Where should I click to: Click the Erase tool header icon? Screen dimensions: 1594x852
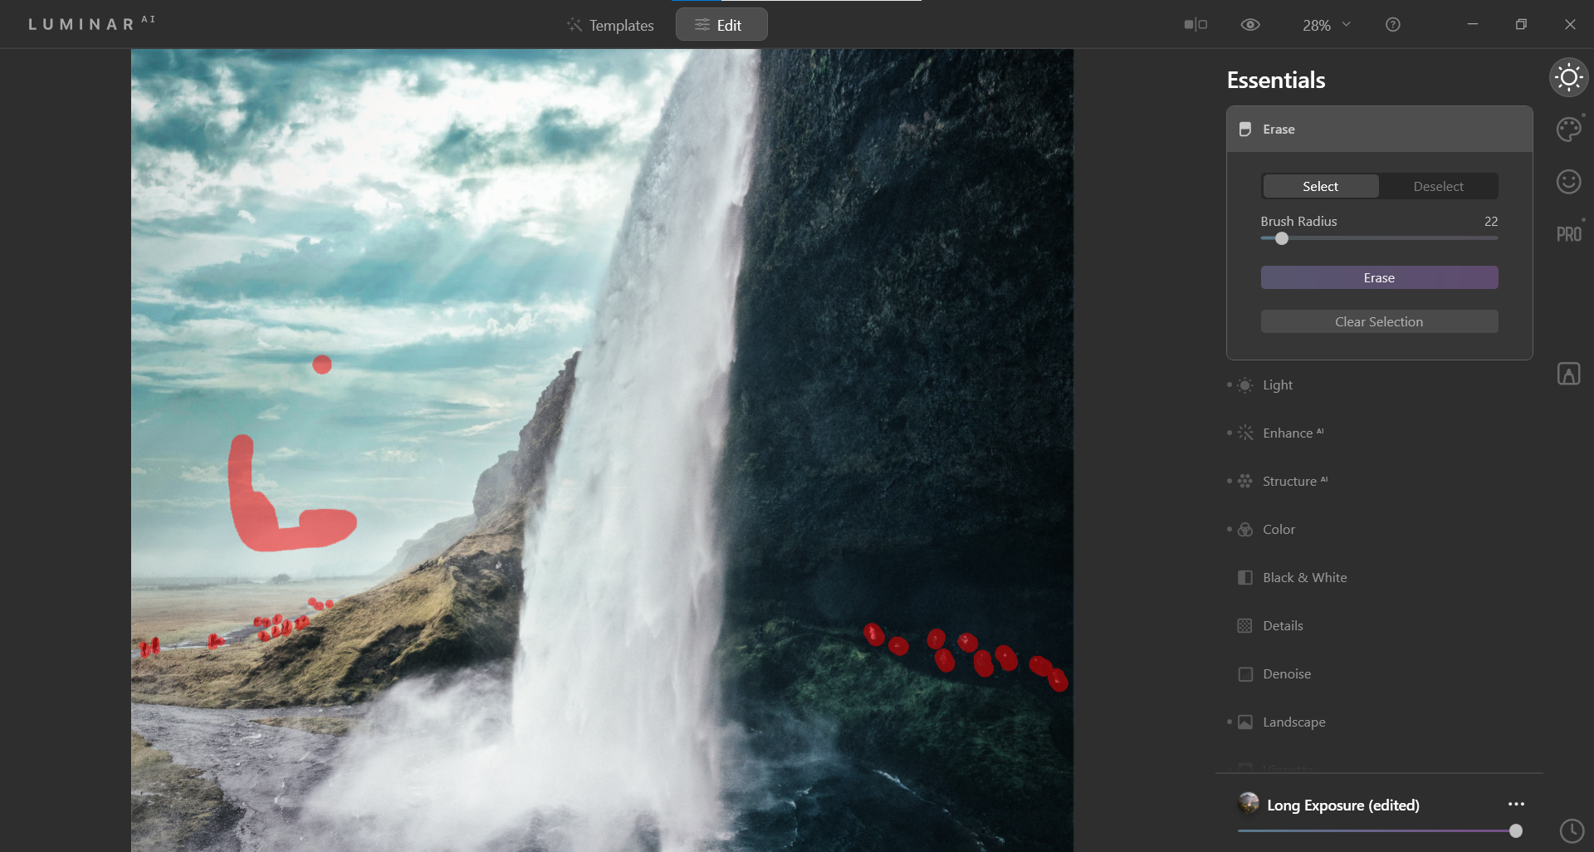(1244, 130)
